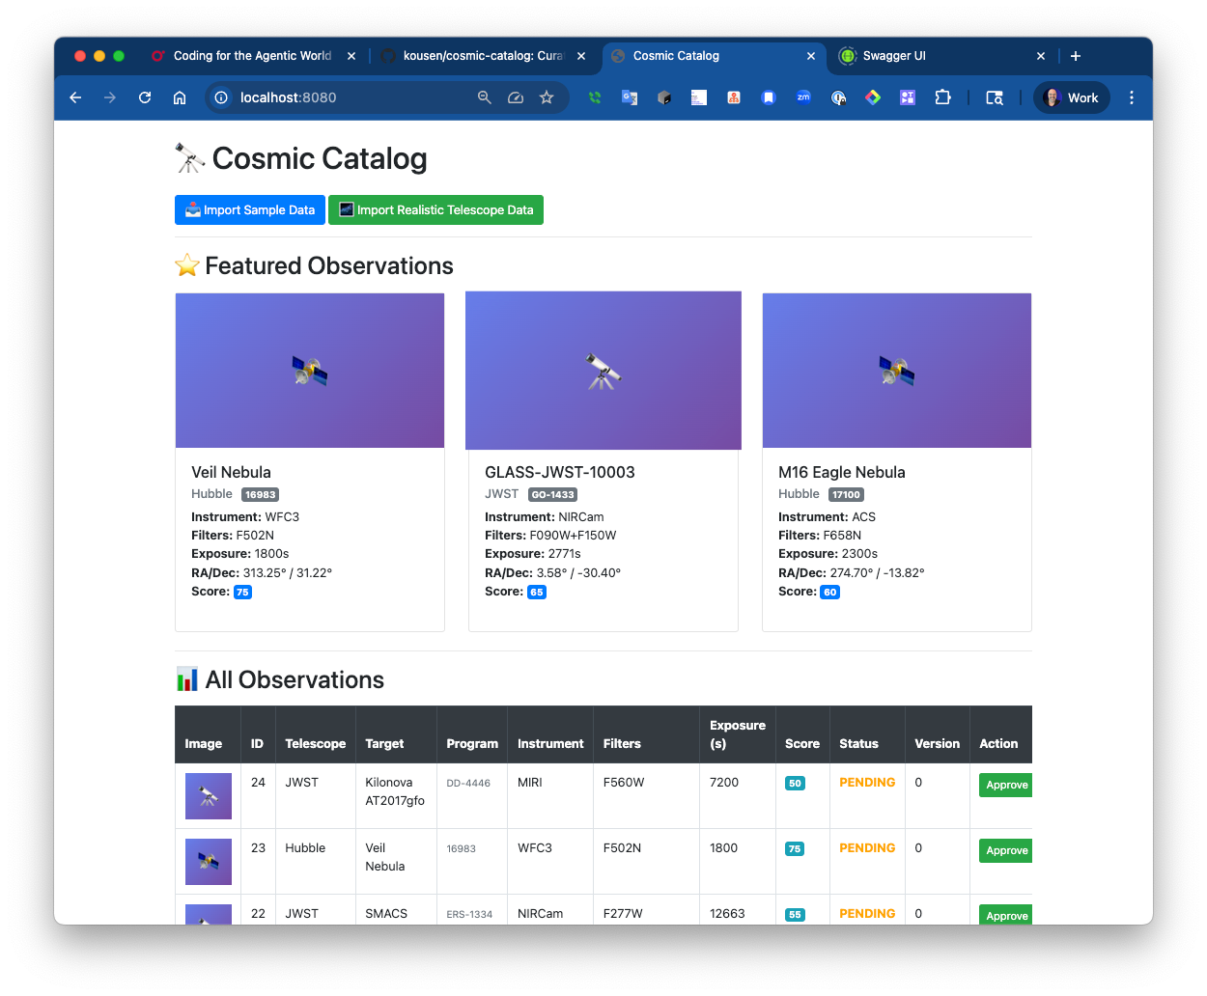Approve the Kilonova AT2017gfo observation

pyautogui.click(x=1006, y=786)
